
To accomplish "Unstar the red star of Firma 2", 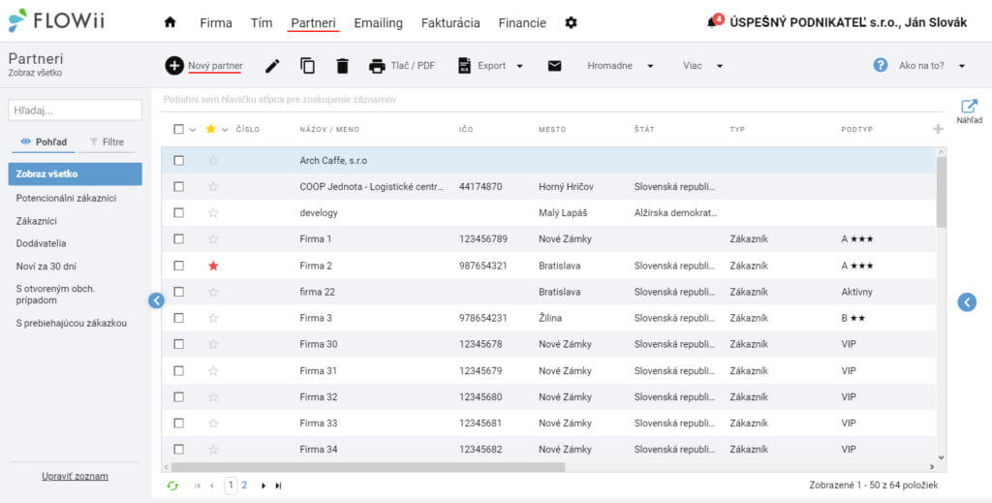I will [213, 266].
